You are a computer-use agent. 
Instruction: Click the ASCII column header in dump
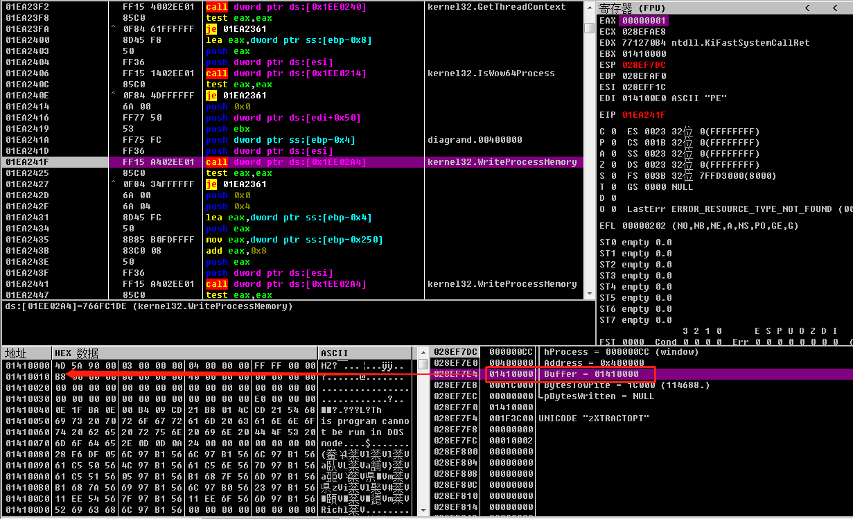[335, 353]
